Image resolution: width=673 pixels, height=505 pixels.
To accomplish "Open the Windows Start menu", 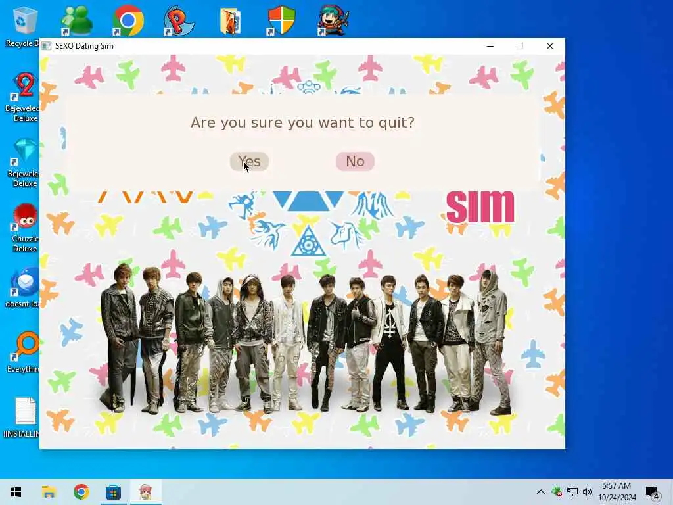I will 16,492.
